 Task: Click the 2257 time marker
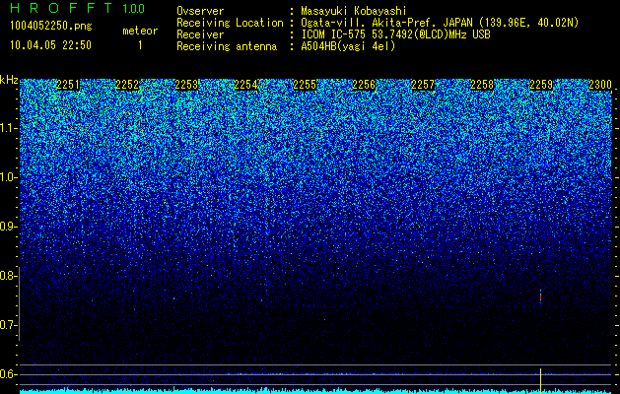(423, 85)
